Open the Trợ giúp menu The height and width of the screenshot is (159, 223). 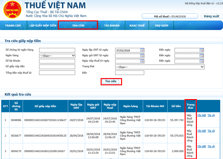pyautogui.click(x=161, y=25)
